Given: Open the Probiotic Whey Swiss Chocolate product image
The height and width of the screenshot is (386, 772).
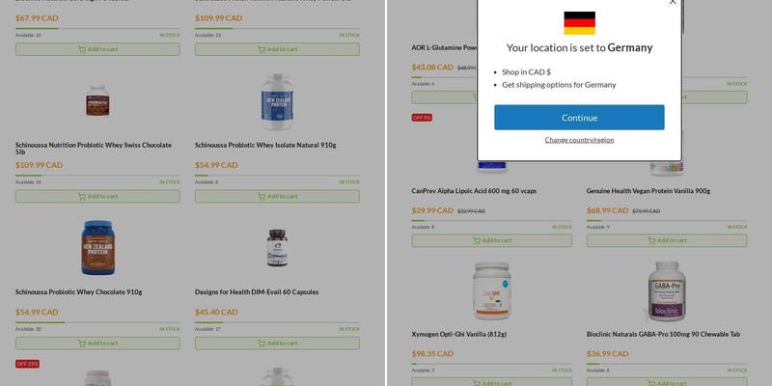Looking at the screenshot, I should pos(97,102).
